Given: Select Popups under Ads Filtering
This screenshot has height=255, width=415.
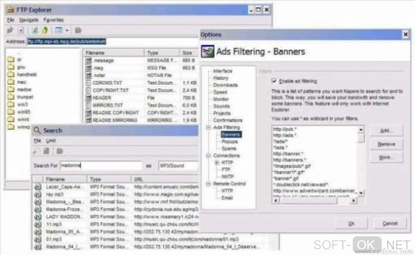Looking at the screenshot, I should pos(229,141).
